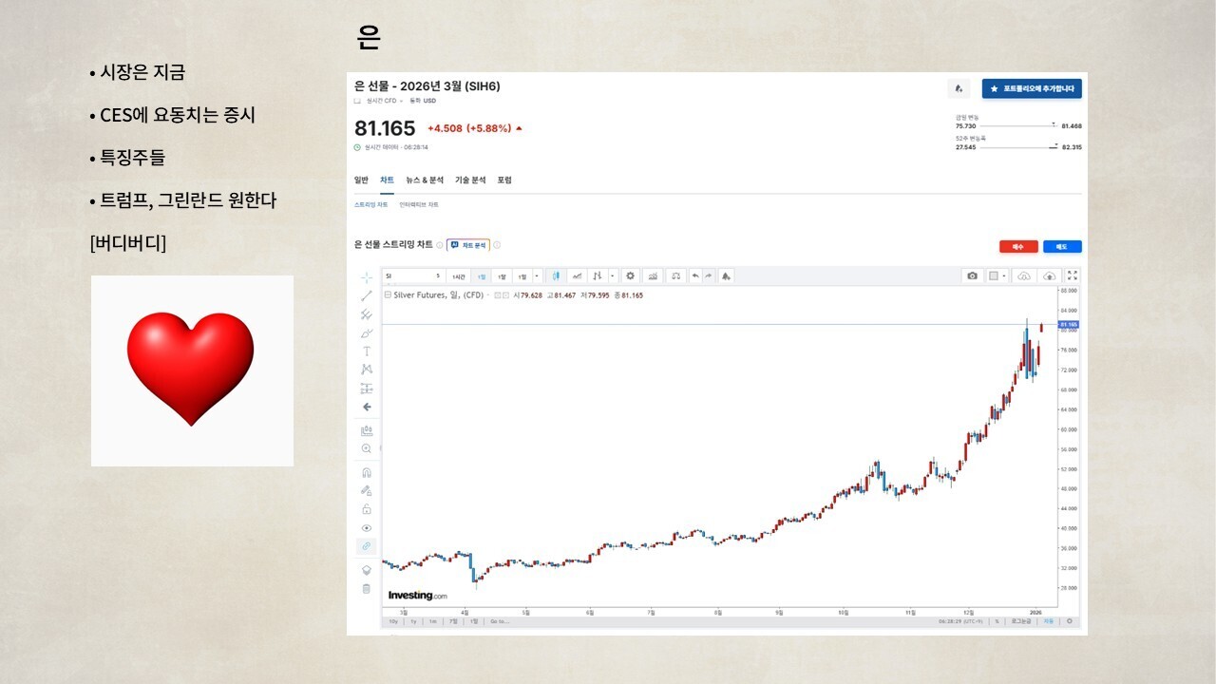Open the 포럼 tab
Viewport: 1216px width, 684px height.
click(504, 180)
